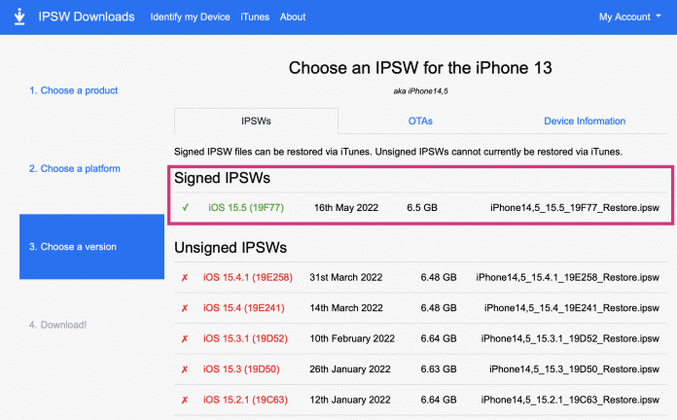
Task: Switch to the OTAs tab
Action: click(420, 122)
